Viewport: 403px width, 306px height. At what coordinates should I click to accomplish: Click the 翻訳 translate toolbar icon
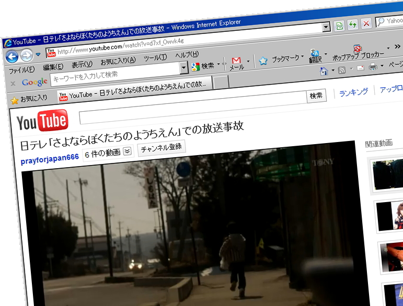[315, 55]
